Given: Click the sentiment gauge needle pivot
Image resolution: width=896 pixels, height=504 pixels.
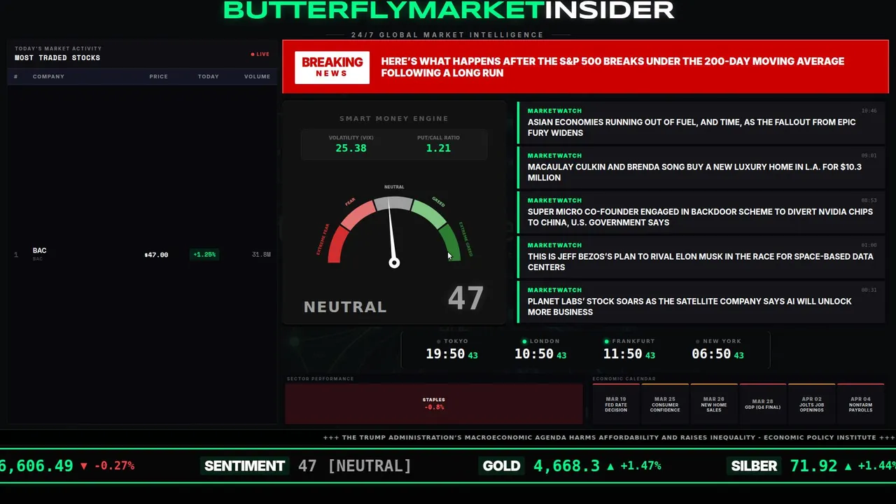Looking at the screenshot, I should pyautogui.click(x=394, y=262).
